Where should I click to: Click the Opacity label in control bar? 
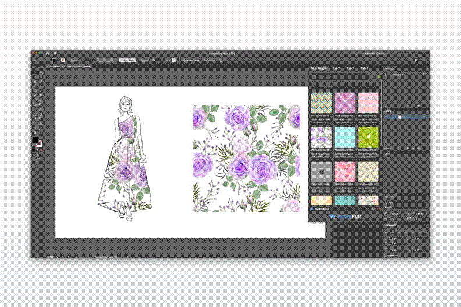pyautogui.click(x=143, y=60)
